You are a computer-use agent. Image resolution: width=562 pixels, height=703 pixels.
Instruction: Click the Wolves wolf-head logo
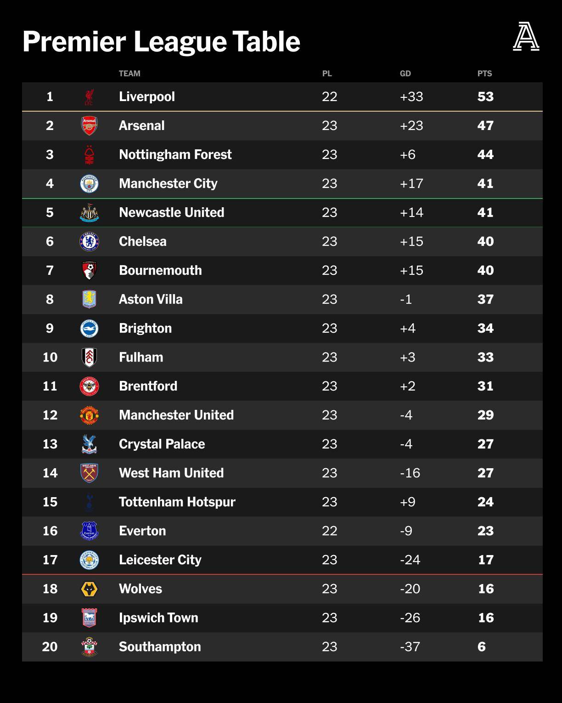[89, 589]
